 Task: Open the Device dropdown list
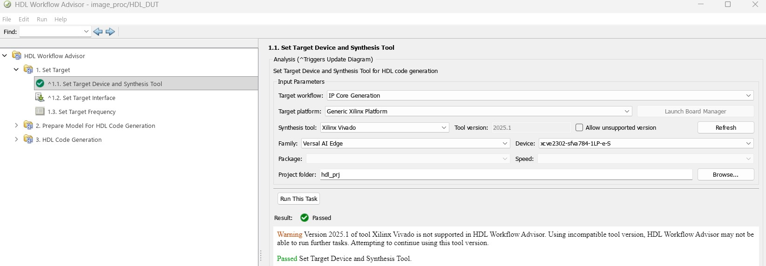pos(646,143)
